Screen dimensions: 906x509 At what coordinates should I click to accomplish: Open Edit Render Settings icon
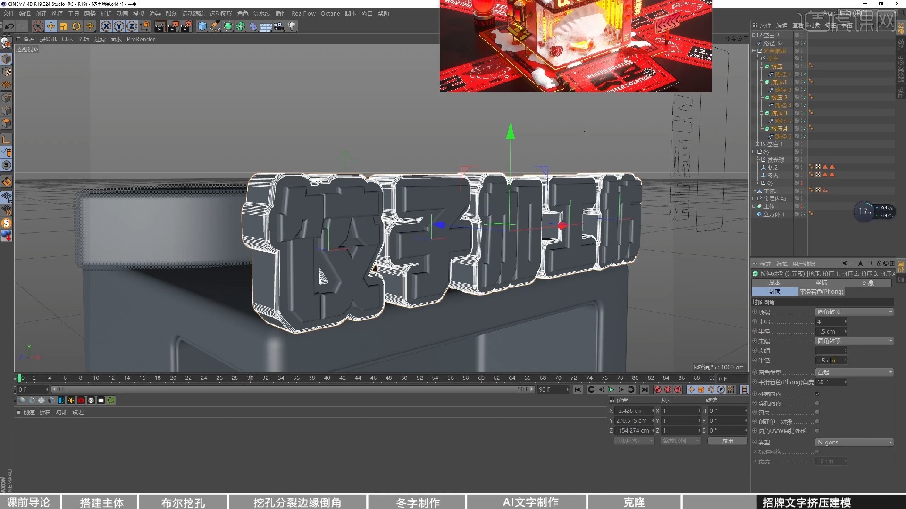[x=186, y=26]
